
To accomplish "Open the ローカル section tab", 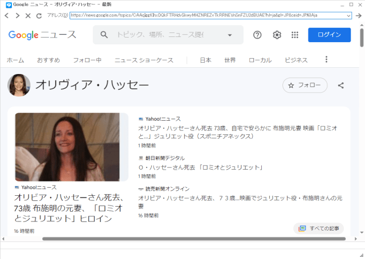I will tap(260, 60).
